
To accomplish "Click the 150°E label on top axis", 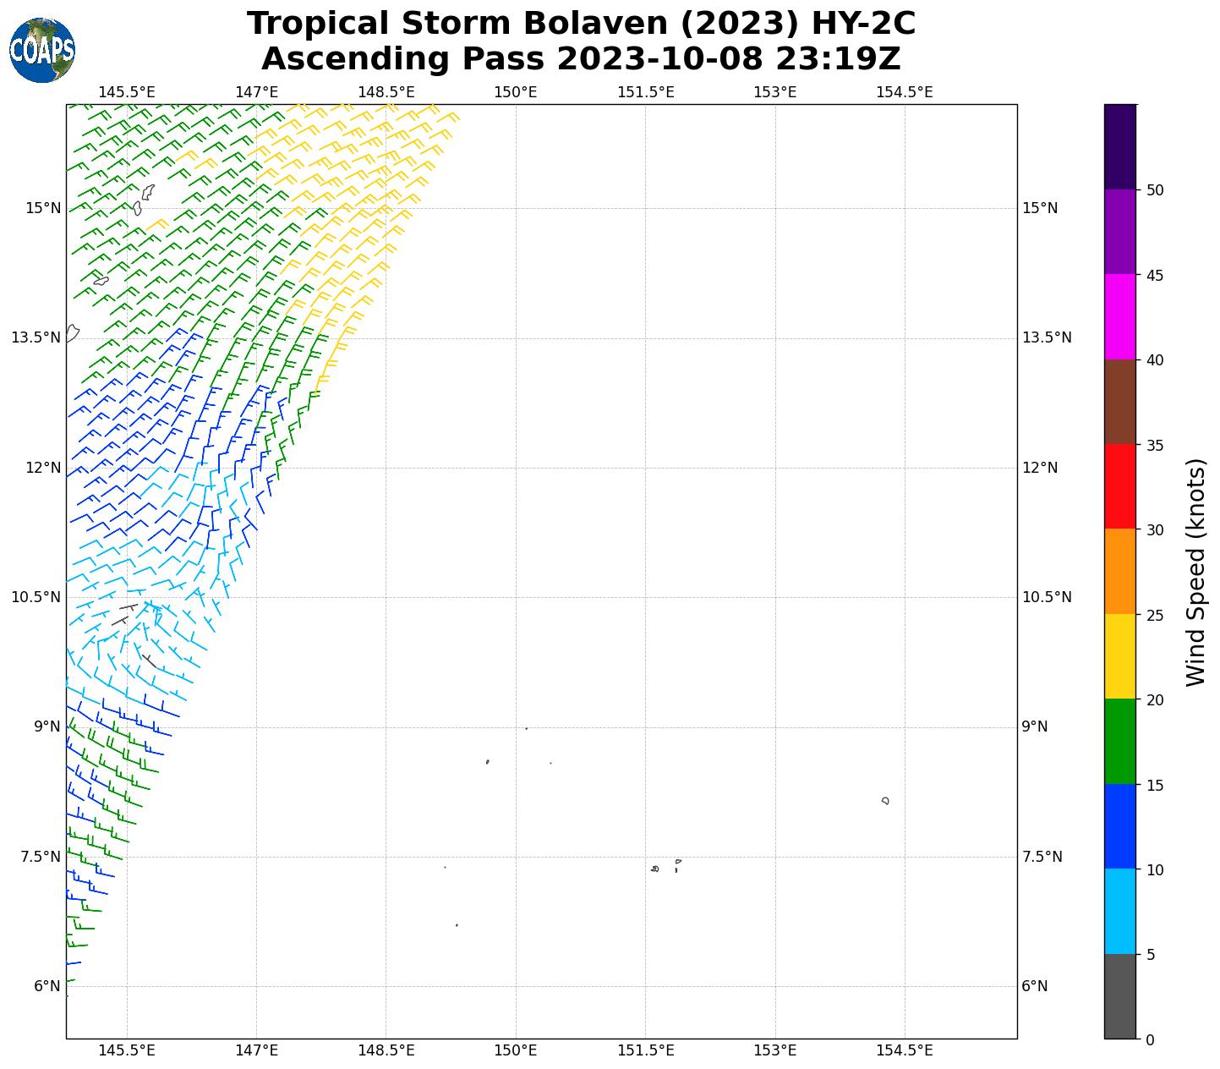I will click(516, 92).
